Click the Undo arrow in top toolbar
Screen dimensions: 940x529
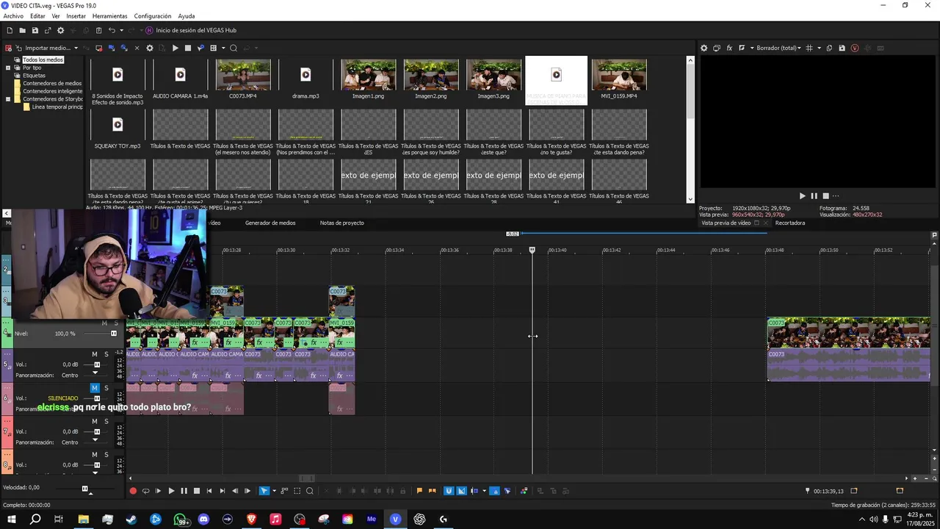pos(112,30)
